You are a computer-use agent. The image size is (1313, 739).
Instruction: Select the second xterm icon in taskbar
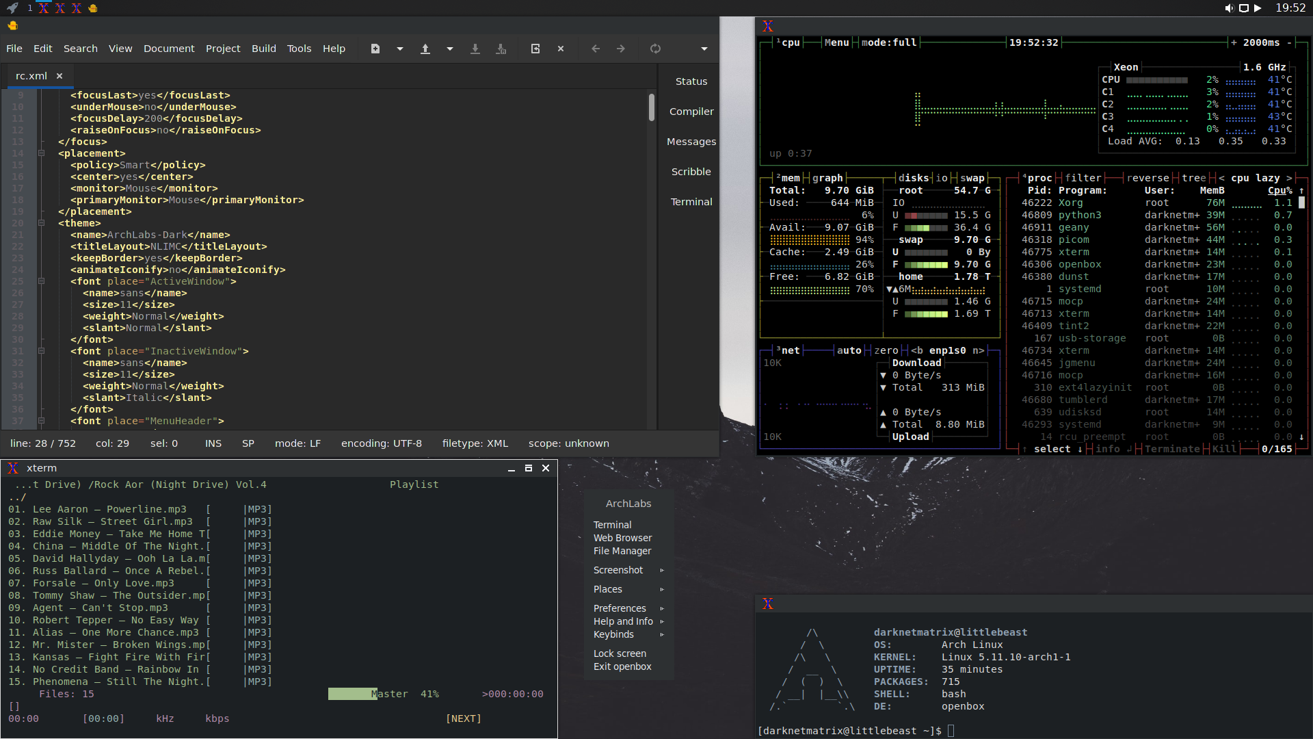click(60, 8)
